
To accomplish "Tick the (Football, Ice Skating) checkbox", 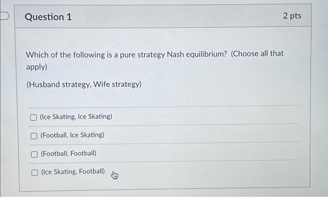I will pos(34,136).
